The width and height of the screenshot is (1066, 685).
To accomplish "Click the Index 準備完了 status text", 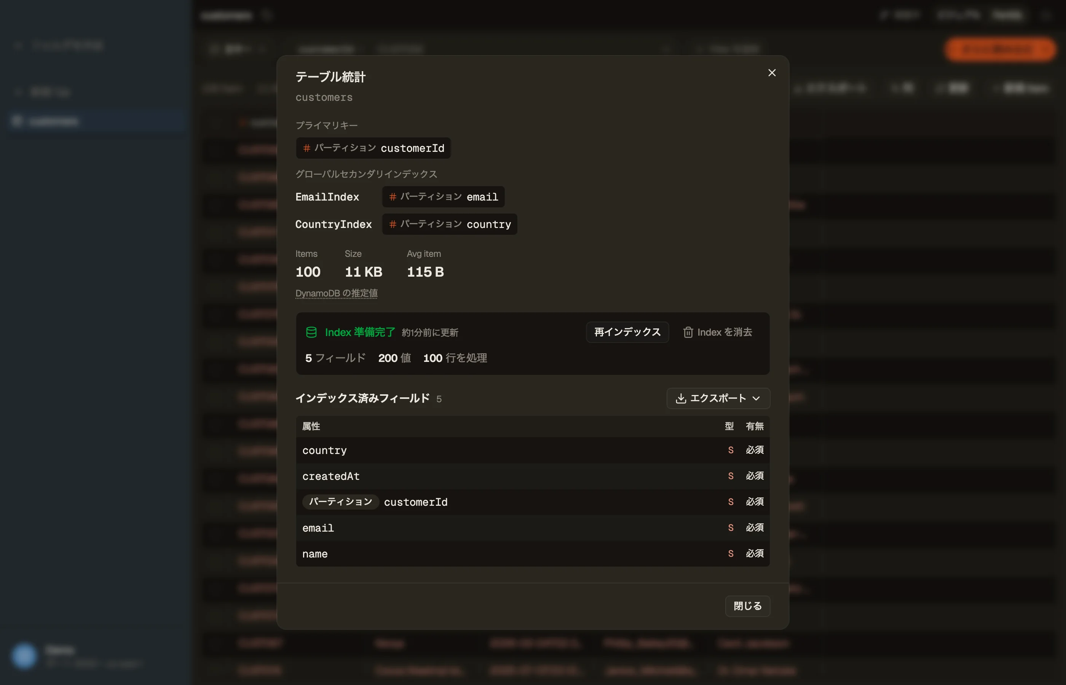I will tap(360, 332).
